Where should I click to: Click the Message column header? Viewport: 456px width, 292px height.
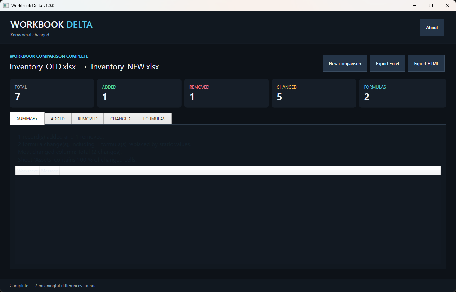click(49, 171)
